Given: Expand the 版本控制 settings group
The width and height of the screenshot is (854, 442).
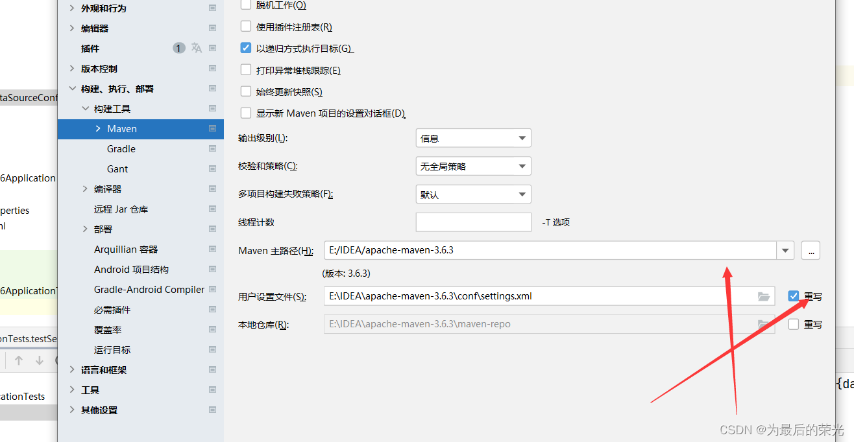Looking at the screenshot, I should [x=72, y=69].
